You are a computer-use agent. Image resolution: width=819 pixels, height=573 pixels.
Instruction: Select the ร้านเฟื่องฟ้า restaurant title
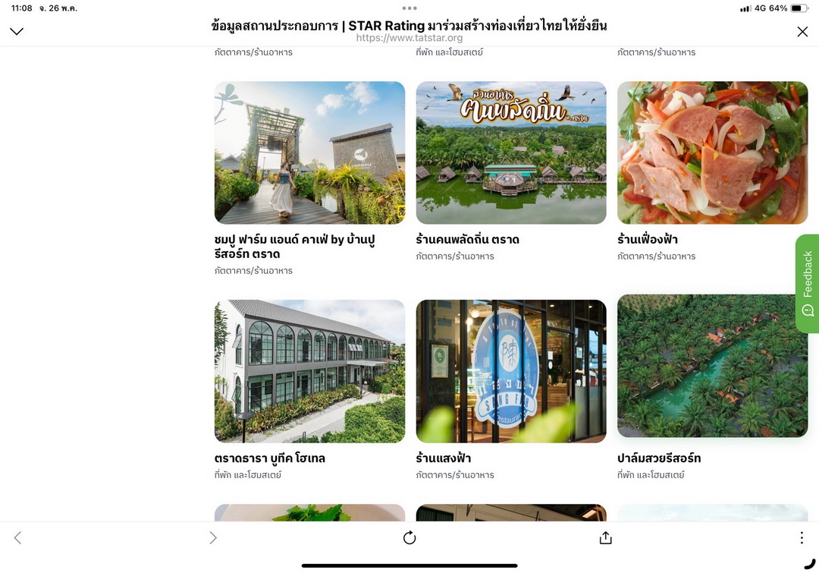coord(648,240)
